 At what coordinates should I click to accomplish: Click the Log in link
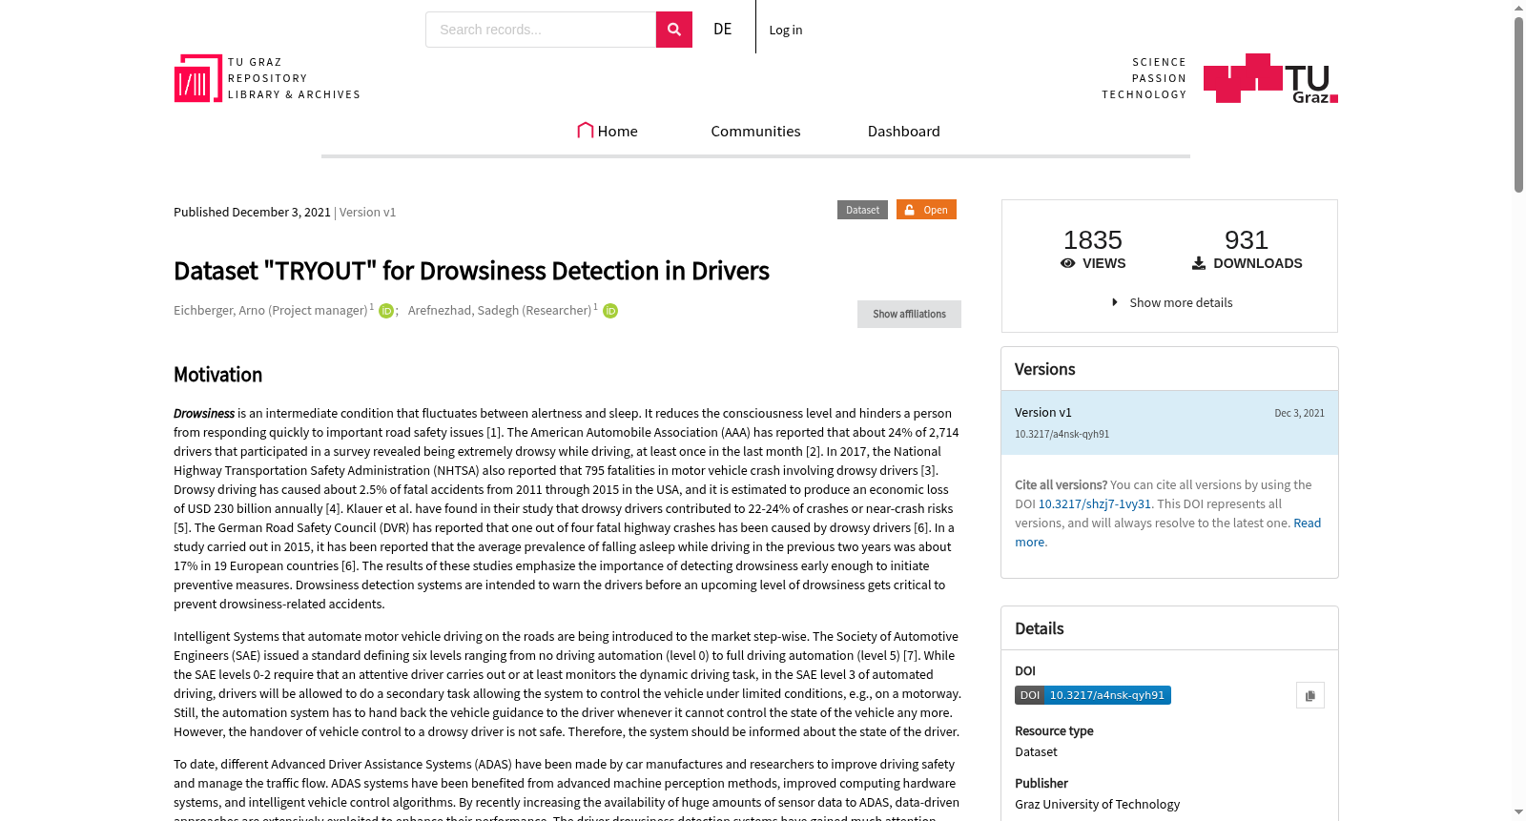[x=786, y=30]
